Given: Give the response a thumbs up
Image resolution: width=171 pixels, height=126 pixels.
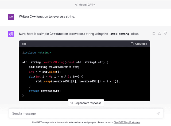Looking at the screenshot, I should pyautogui.click(x=160, y=33).
